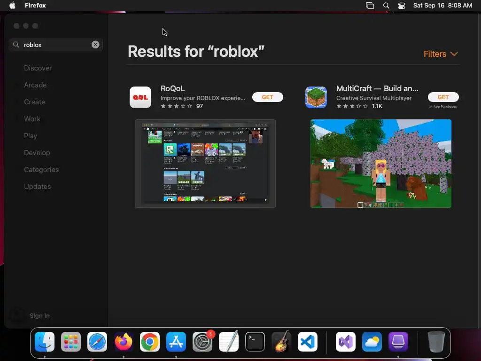Open Control Center in menu bar

pos(402,5)
